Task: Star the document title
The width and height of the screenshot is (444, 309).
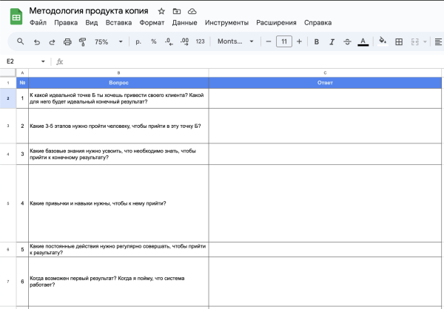Action: click(x=161, y=12)
